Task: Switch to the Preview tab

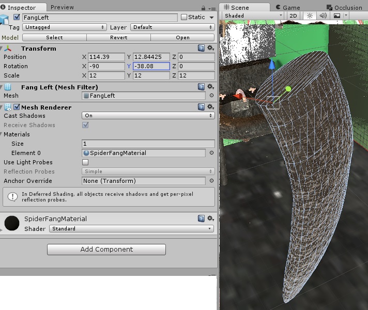Action: pos(62,7)
